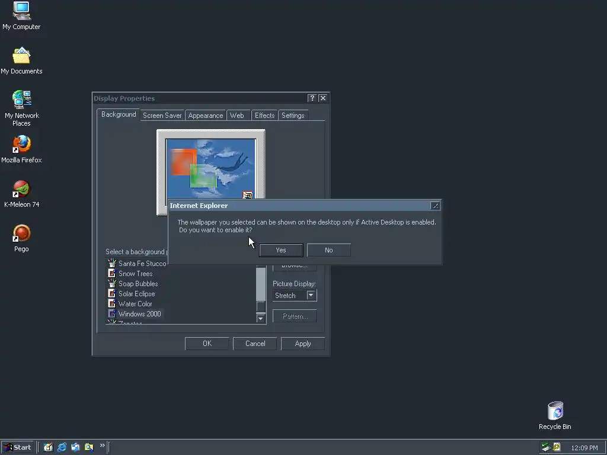Select Solar Eclipse wallpaper
607x455 pixels.
[x=137, y=294]
